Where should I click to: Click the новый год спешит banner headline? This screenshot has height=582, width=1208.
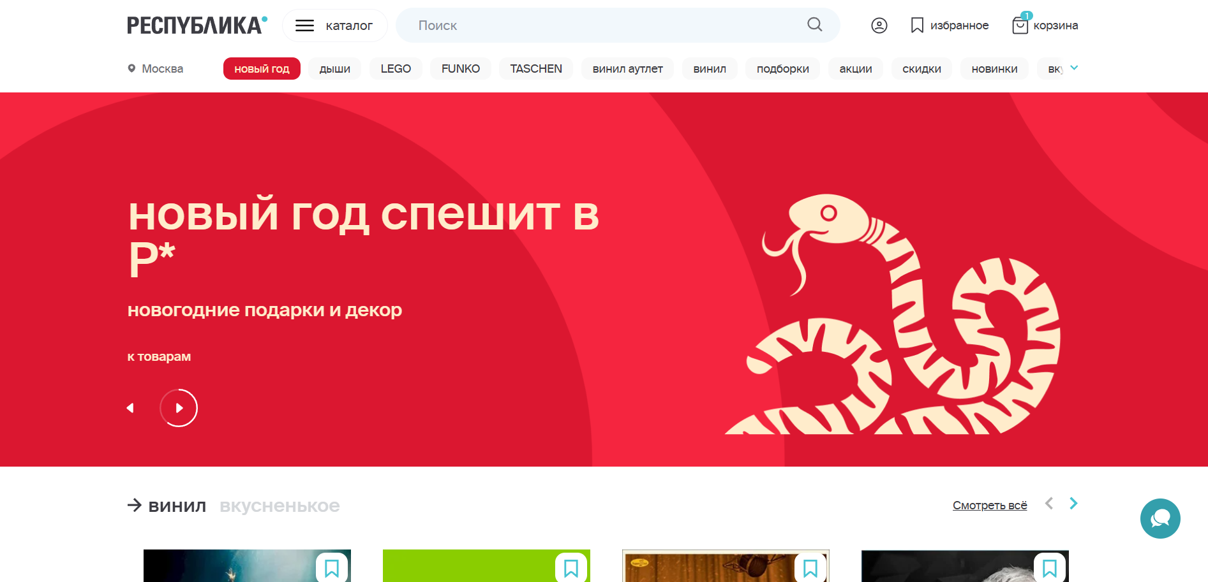[364, 237]
